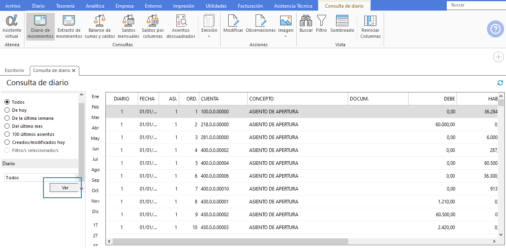Switch to the Escritorio tab

pyautogui.click(x=14, y=70)
